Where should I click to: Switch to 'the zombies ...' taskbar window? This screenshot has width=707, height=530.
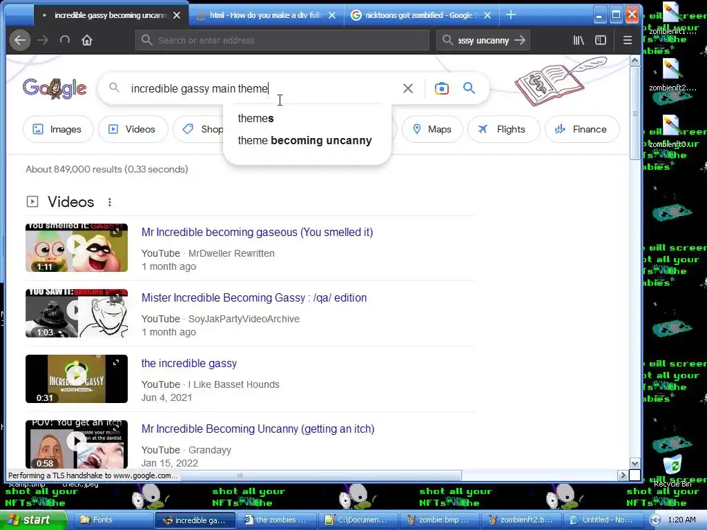[276, 520]
